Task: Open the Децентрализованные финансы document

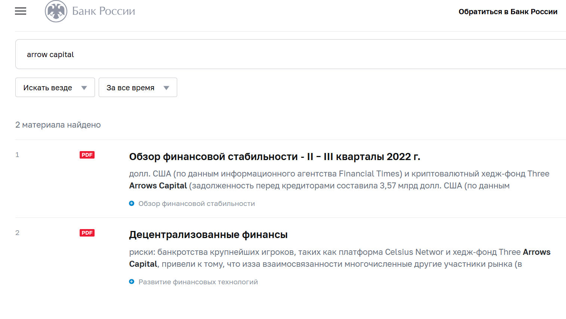Action: (208, 234)
